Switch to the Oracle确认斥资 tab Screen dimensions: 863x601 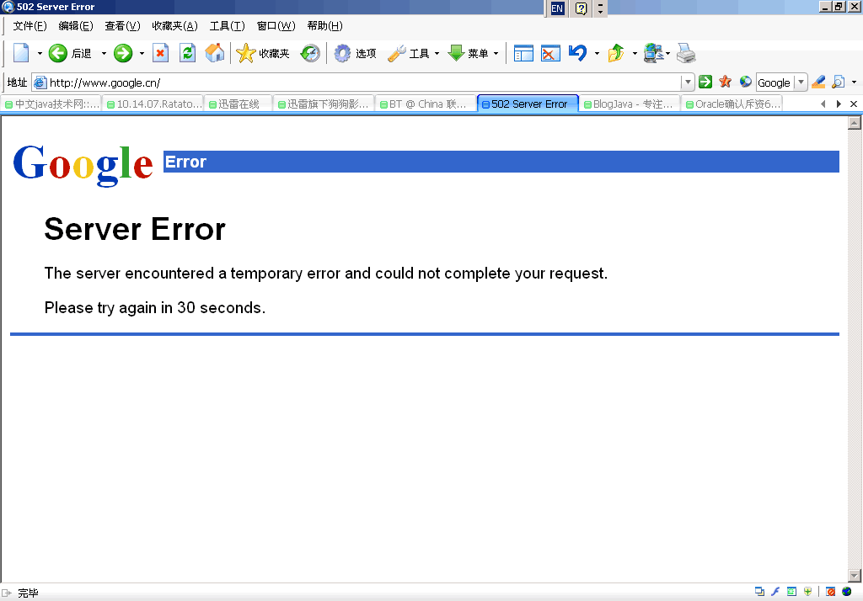tap(732, 104)
